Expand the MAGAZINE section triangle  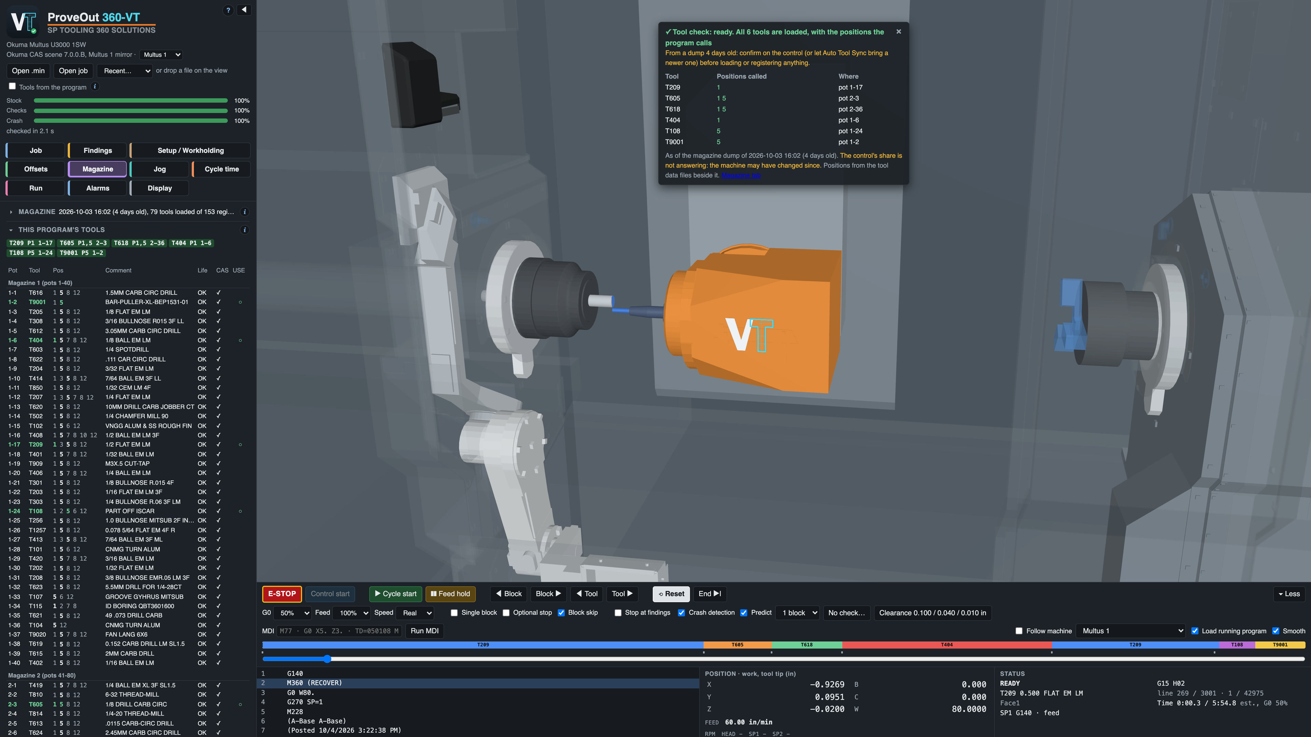point(11,212)
